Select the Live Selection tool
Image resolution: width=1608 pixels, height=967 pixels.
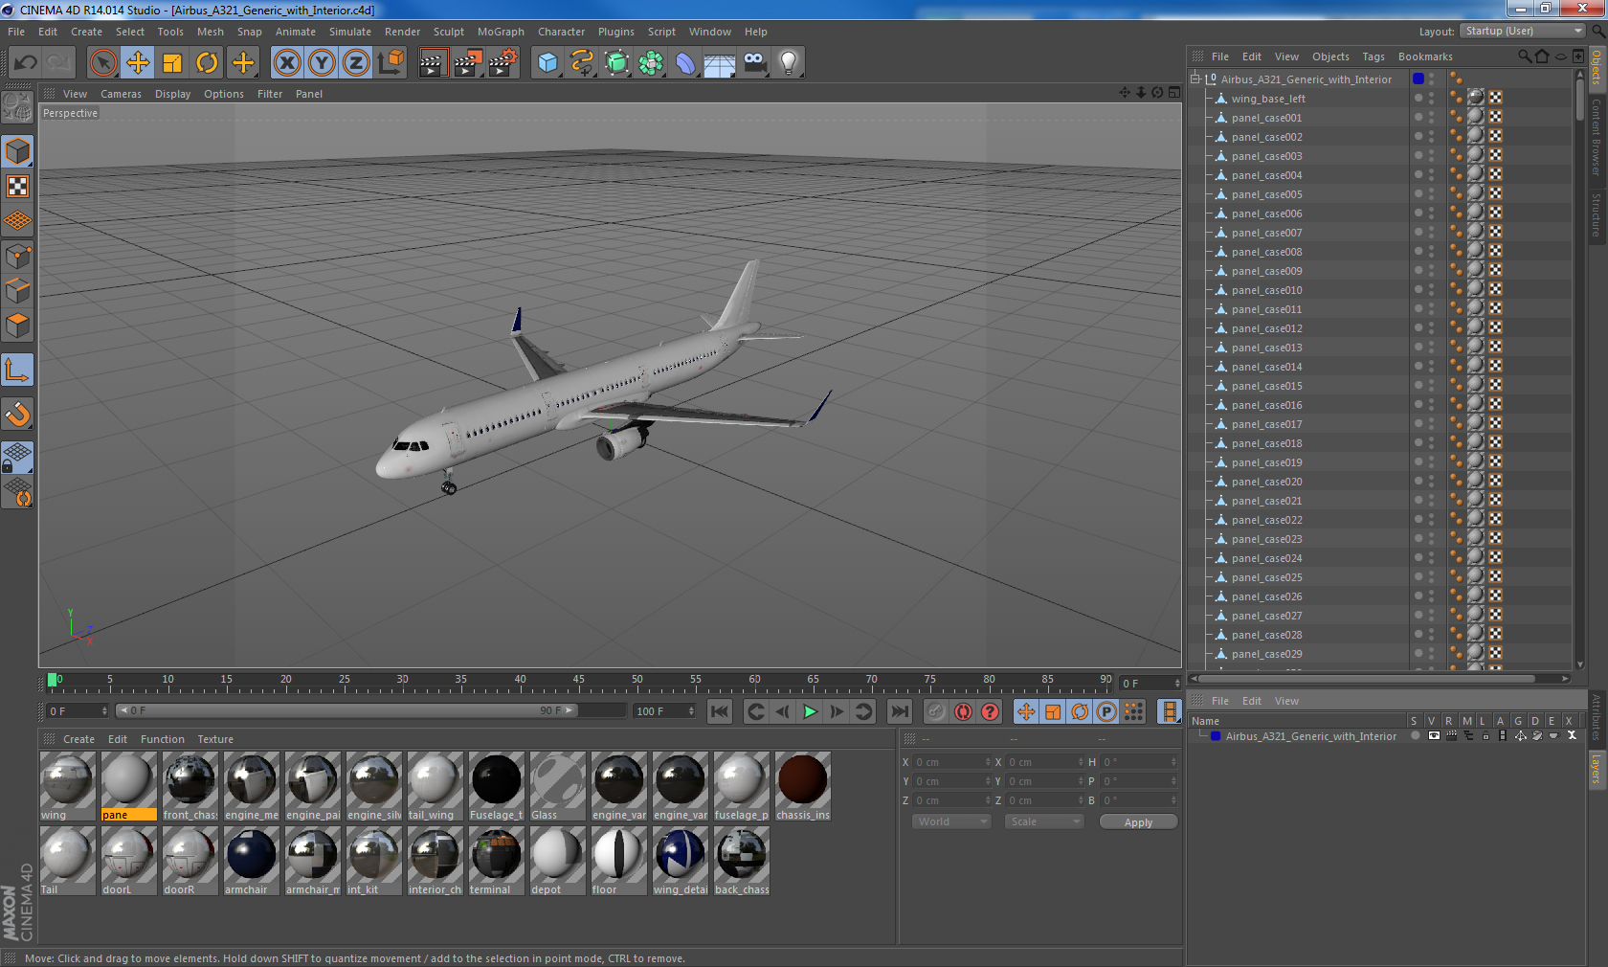click(102, 63)
